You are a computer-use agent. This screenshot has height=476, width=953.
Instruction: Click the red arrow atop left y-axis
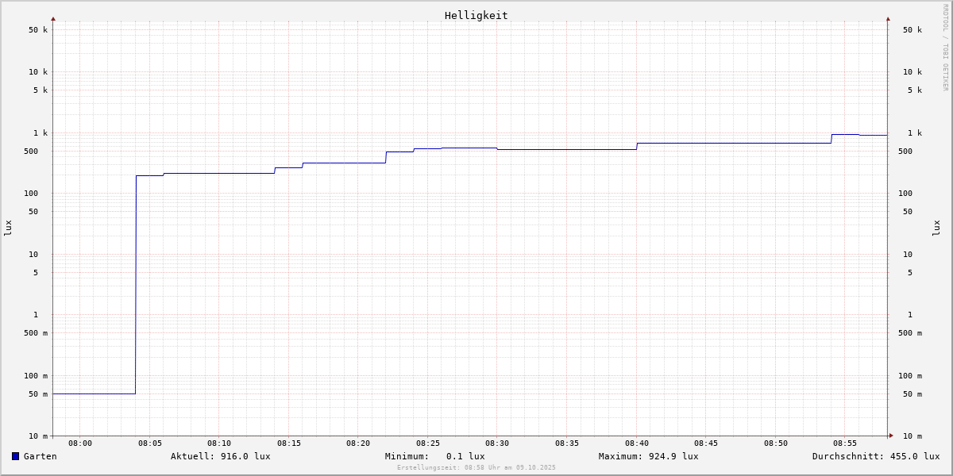coord(53,19)
